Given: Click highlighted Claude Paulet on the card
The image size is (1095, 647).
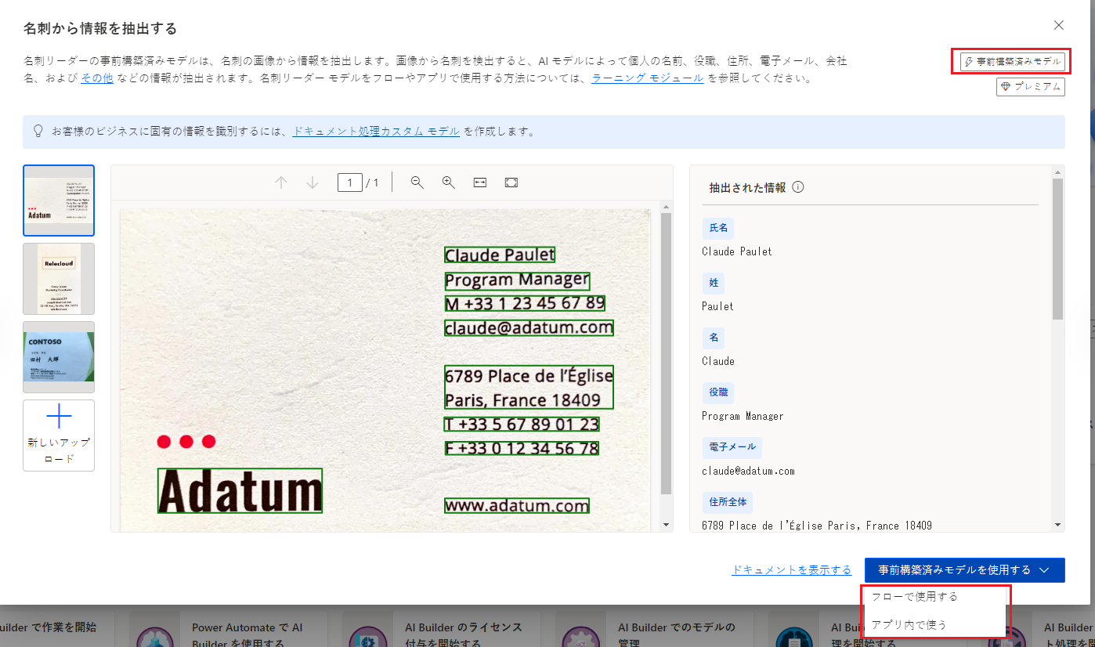Looking at the screenshot, I should (500, 255).
